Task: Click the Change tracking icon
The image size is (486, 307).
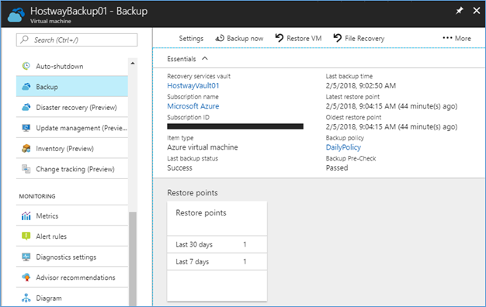Action: [x=26, y=169]
